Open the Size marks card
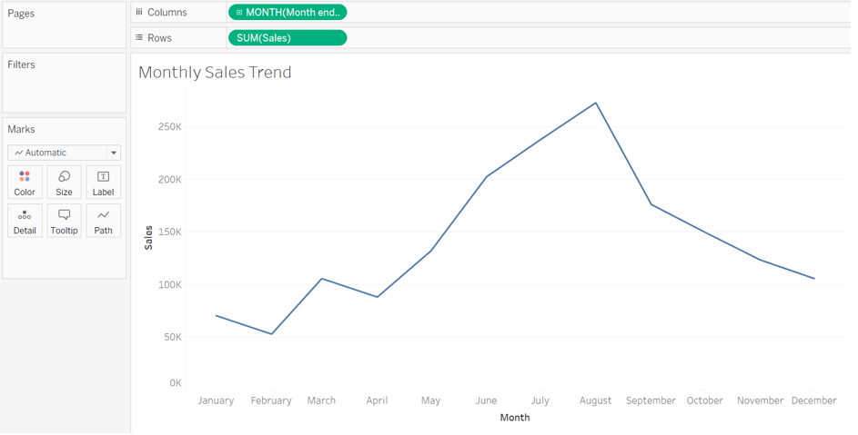 coord(64,183)
